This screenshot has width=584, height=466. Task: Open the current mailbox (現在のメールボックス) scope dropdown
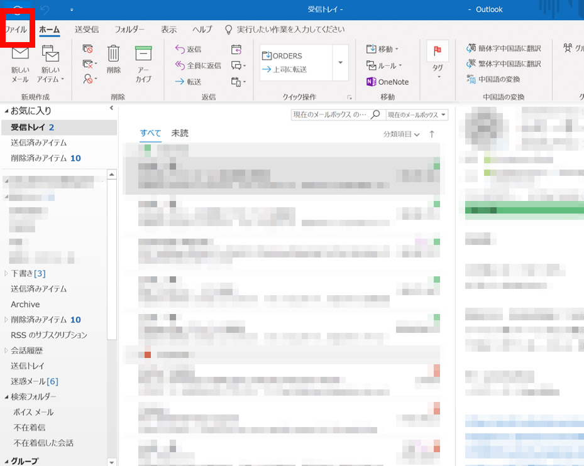click(x=417, y=115)
